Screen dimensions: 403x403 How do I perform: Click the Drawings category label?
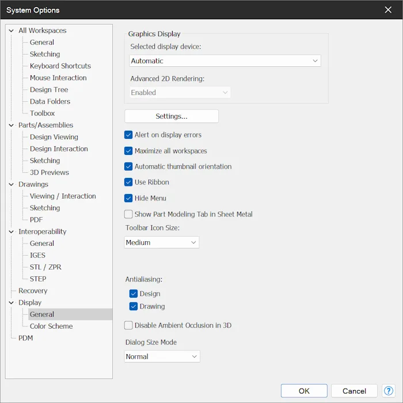[33, 184]
